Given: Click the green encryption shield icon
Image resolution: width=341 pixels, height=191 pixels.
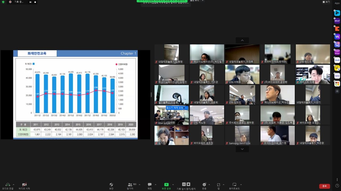Looking at the screenshot, I should (3, 2).
